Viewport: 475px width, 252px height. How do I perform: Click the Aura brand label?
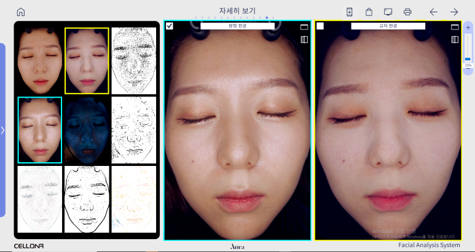tap(237, 246)
